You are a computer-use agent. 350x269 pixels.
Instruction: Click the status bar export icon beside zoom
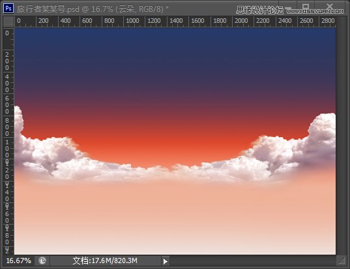(x=42, y=261)
